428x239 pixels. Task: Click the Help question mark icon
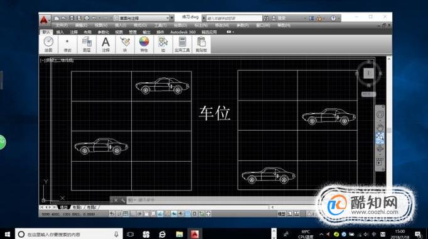point(333,18)
